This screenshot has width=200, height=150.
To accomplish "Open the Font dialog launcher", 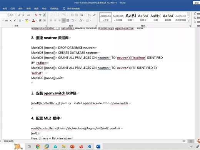I will (46, 26).
